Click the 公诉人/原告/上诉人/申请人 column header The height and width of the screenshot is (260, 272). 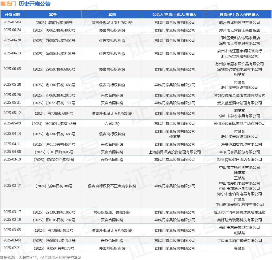175,15
